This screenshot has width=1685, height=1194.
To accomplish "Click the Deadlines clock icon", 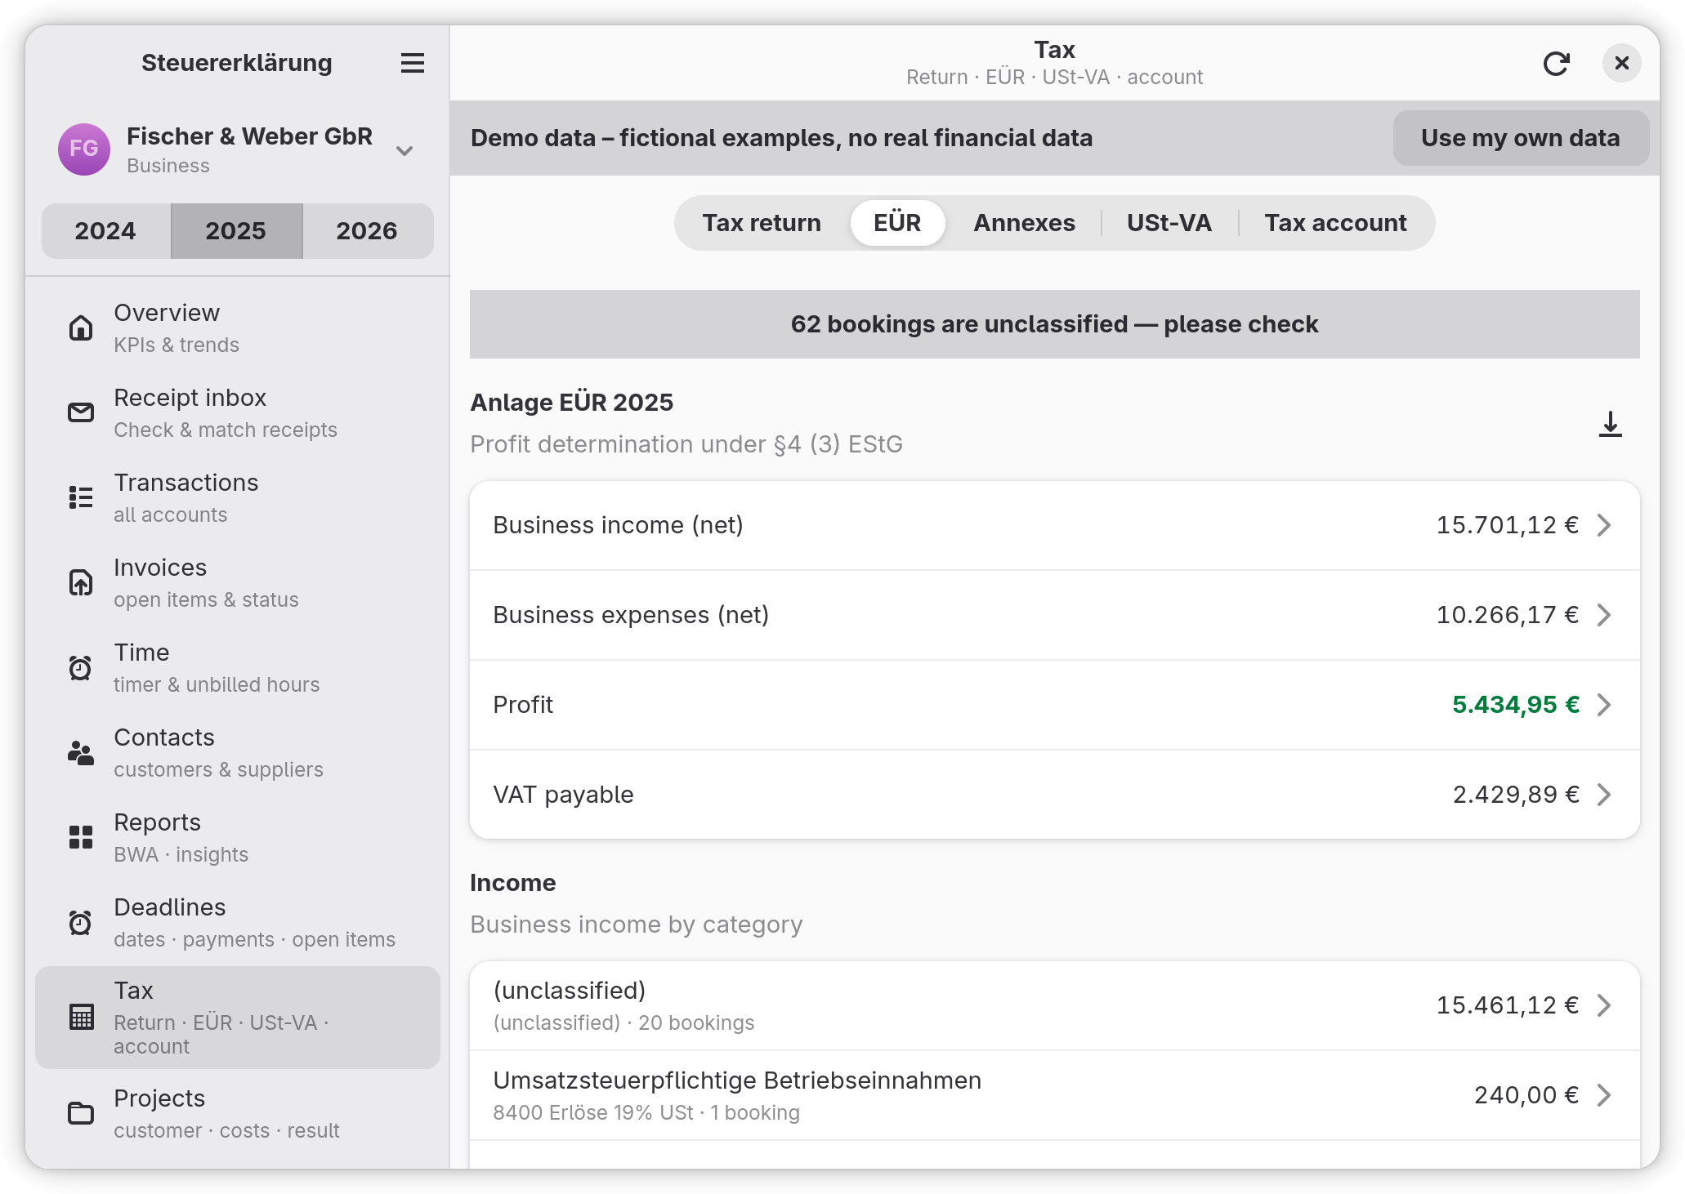I will (81, 923).
